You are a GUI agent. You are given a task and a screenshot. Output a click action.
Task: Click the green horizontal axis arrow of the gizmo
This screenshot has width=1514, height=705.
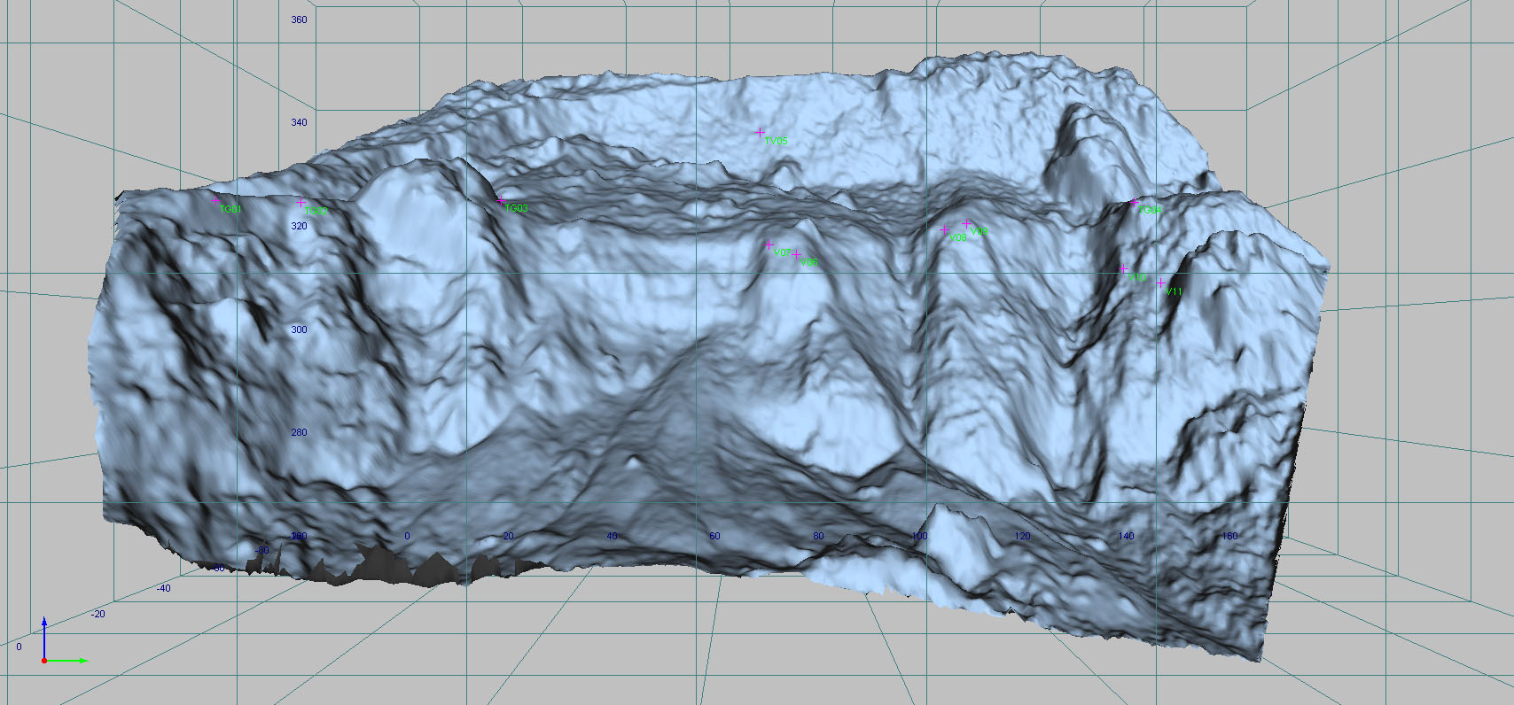tap(80, 661)
